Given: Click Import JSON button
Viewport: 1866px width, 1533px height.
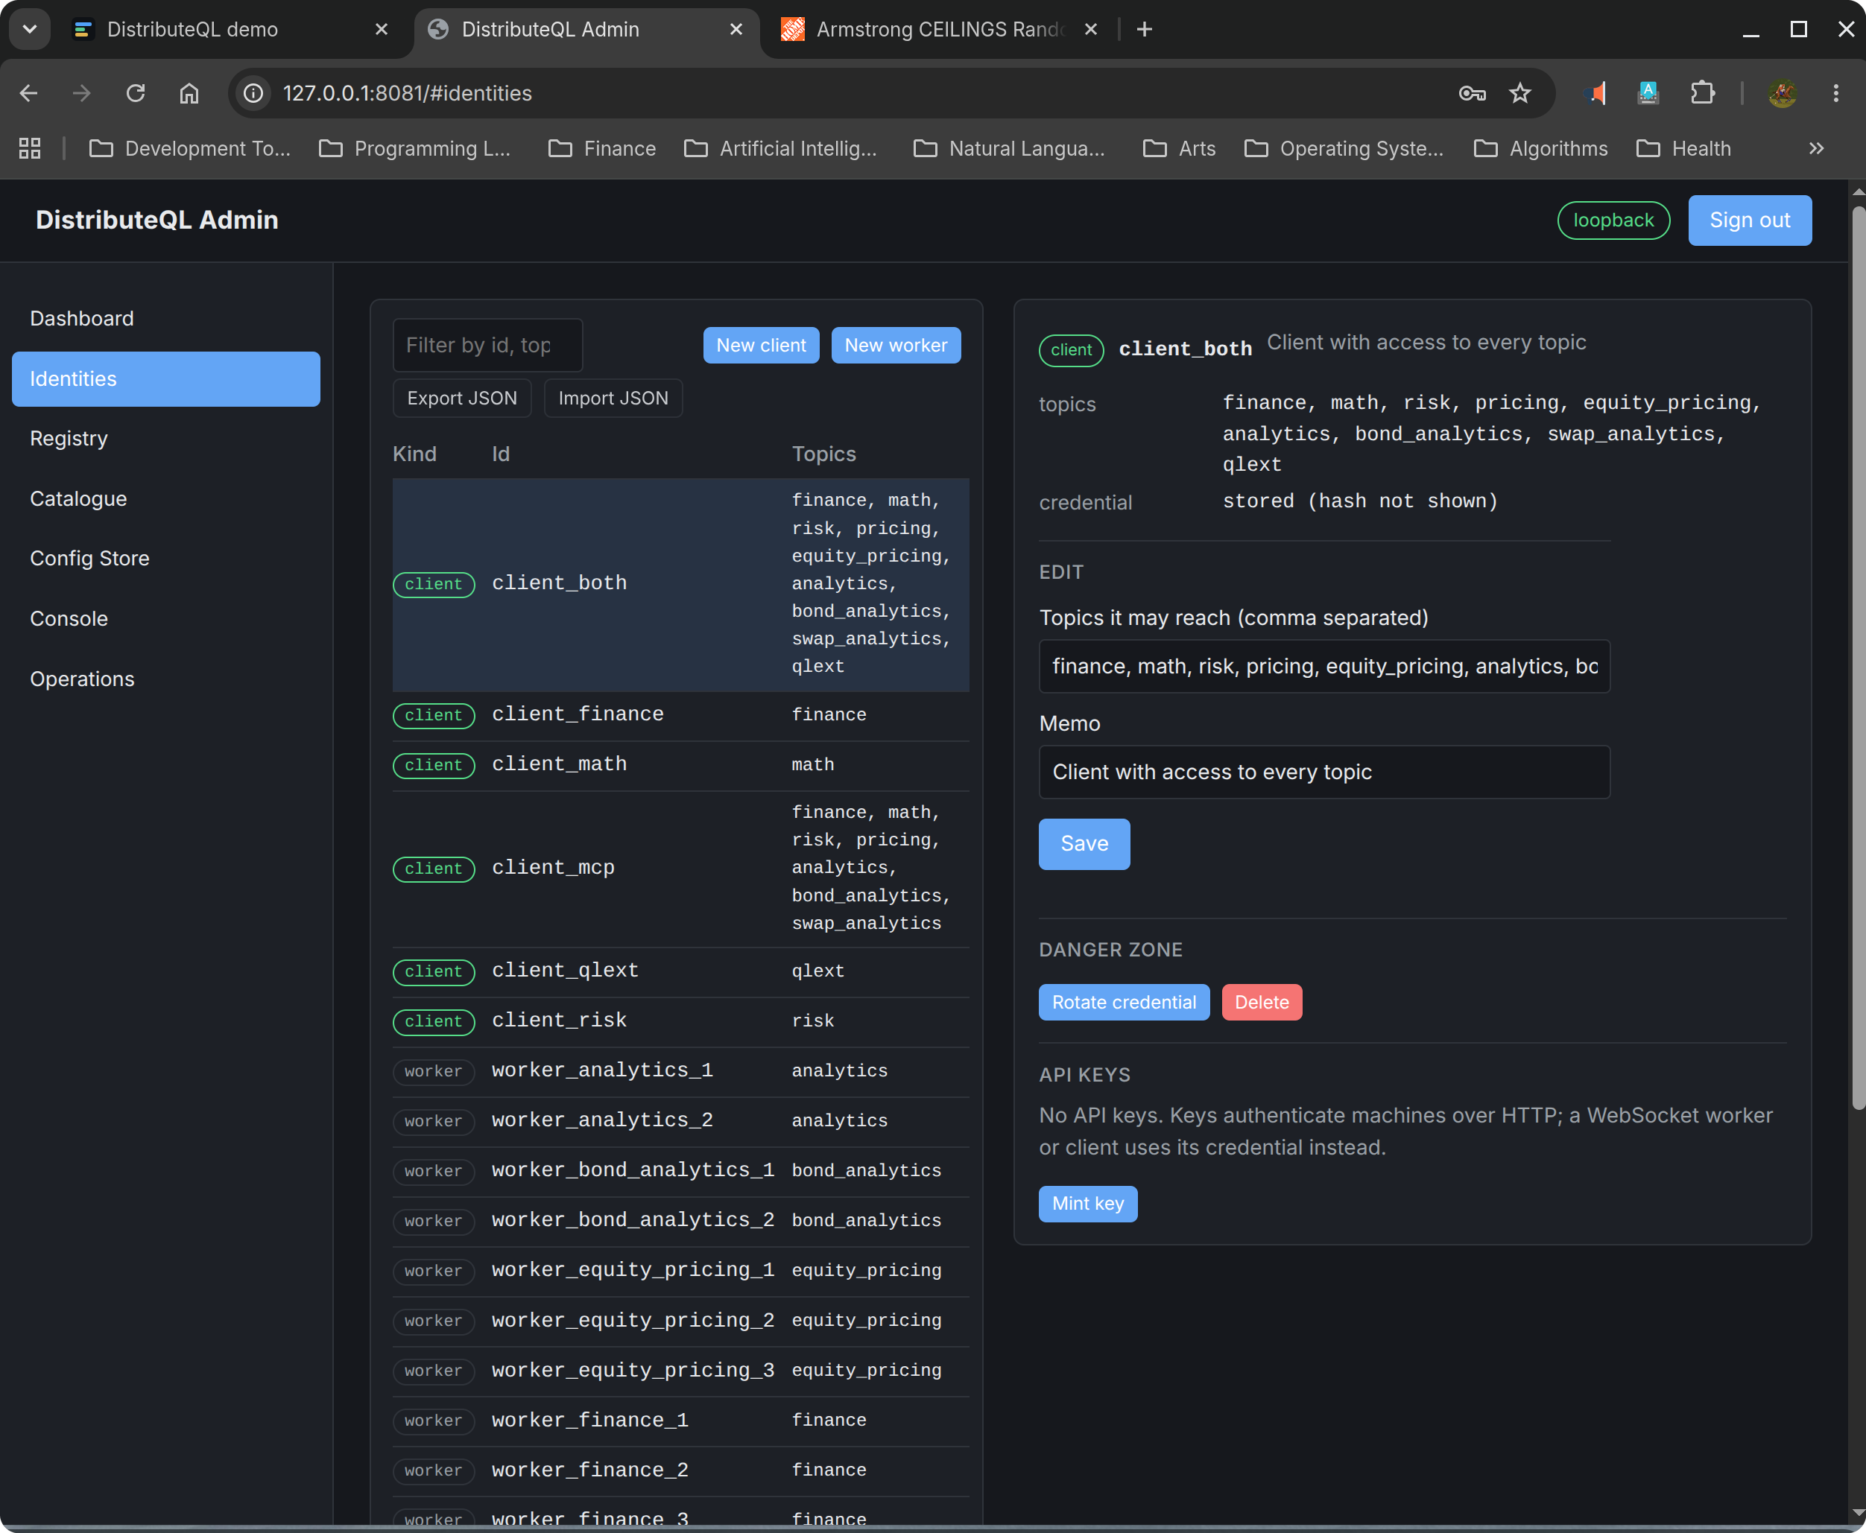Looking at the screenshot, I should pos(613,399).
